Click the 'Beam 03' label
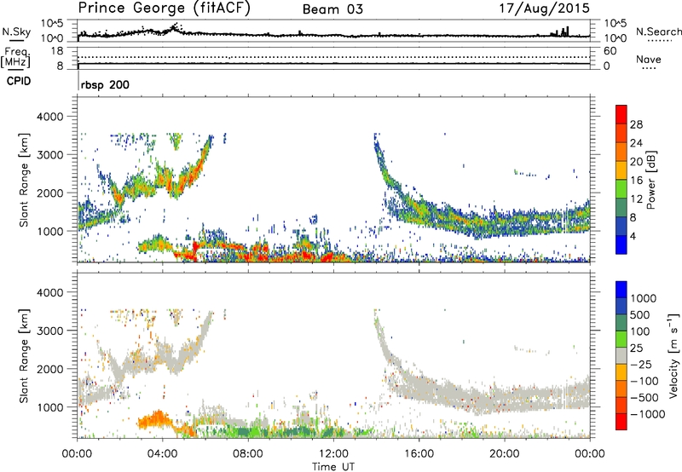 tap(332, 9)
